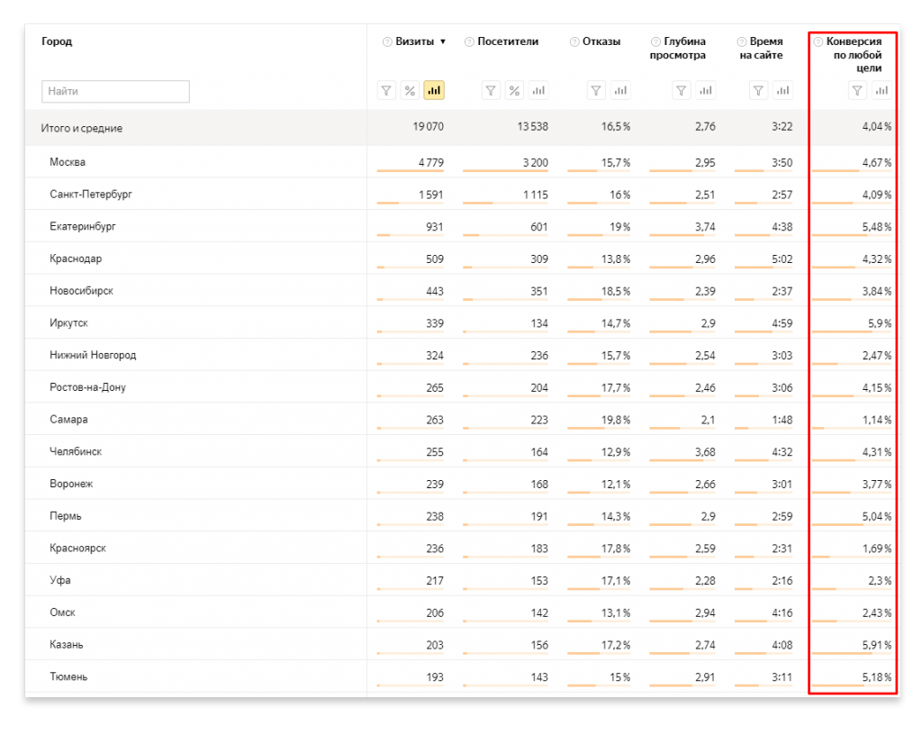This screenshot has width=922, height=735.
Task: Click the Найти search field
Action: tap(116, 91)
